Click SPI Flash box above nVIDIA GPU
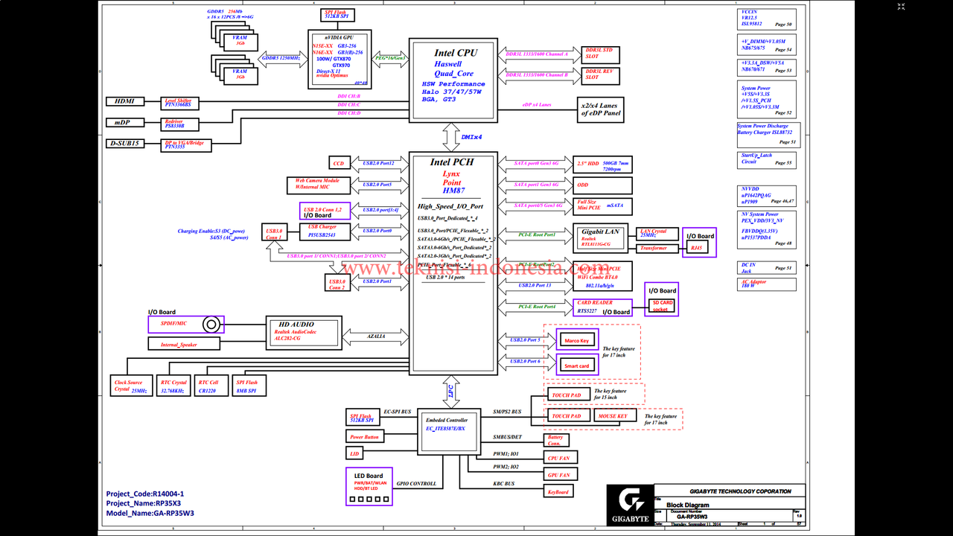The width and height of the screenshot is (953, 536). pos(338,15)
